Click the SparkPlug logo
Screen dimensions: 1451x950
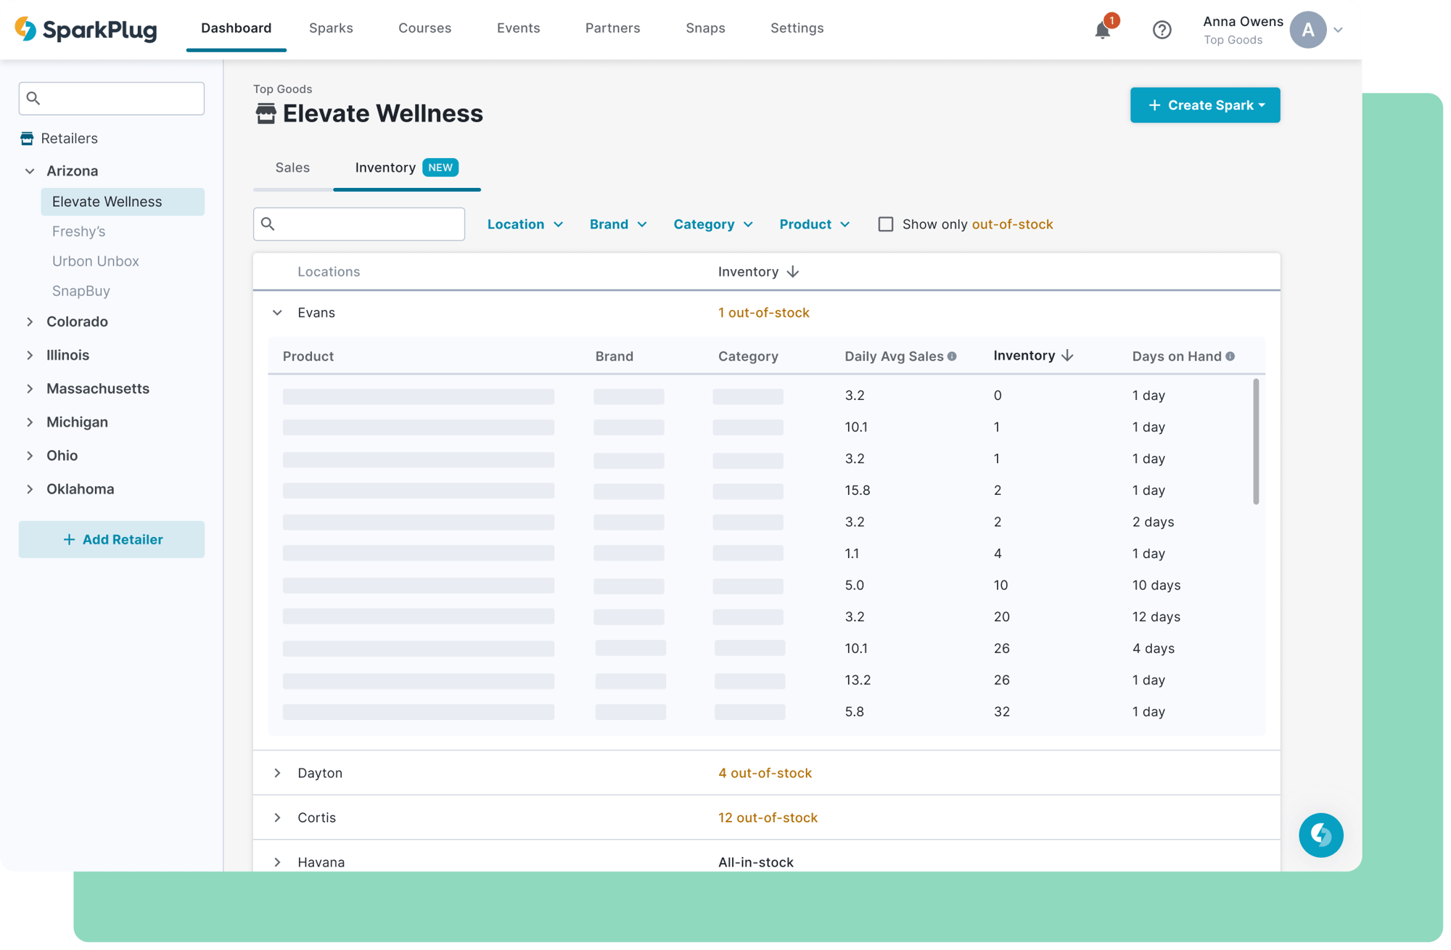coord(86,29)
